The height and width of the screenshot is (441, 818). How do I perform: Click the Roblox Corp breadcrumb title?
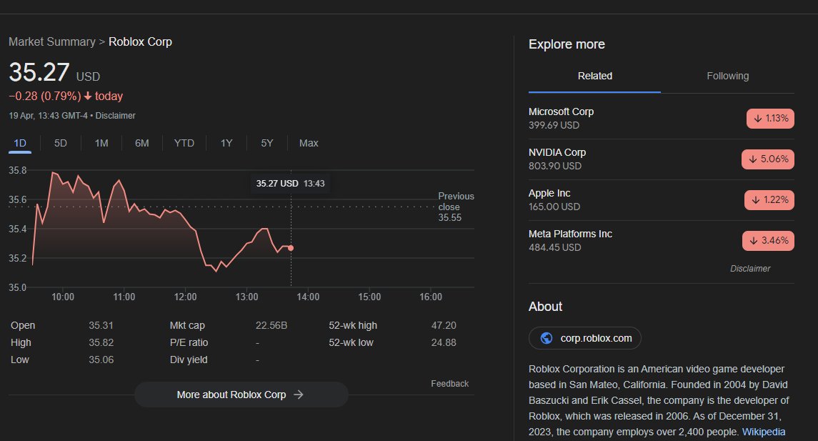pyautogui.click(x=140, y=41)
